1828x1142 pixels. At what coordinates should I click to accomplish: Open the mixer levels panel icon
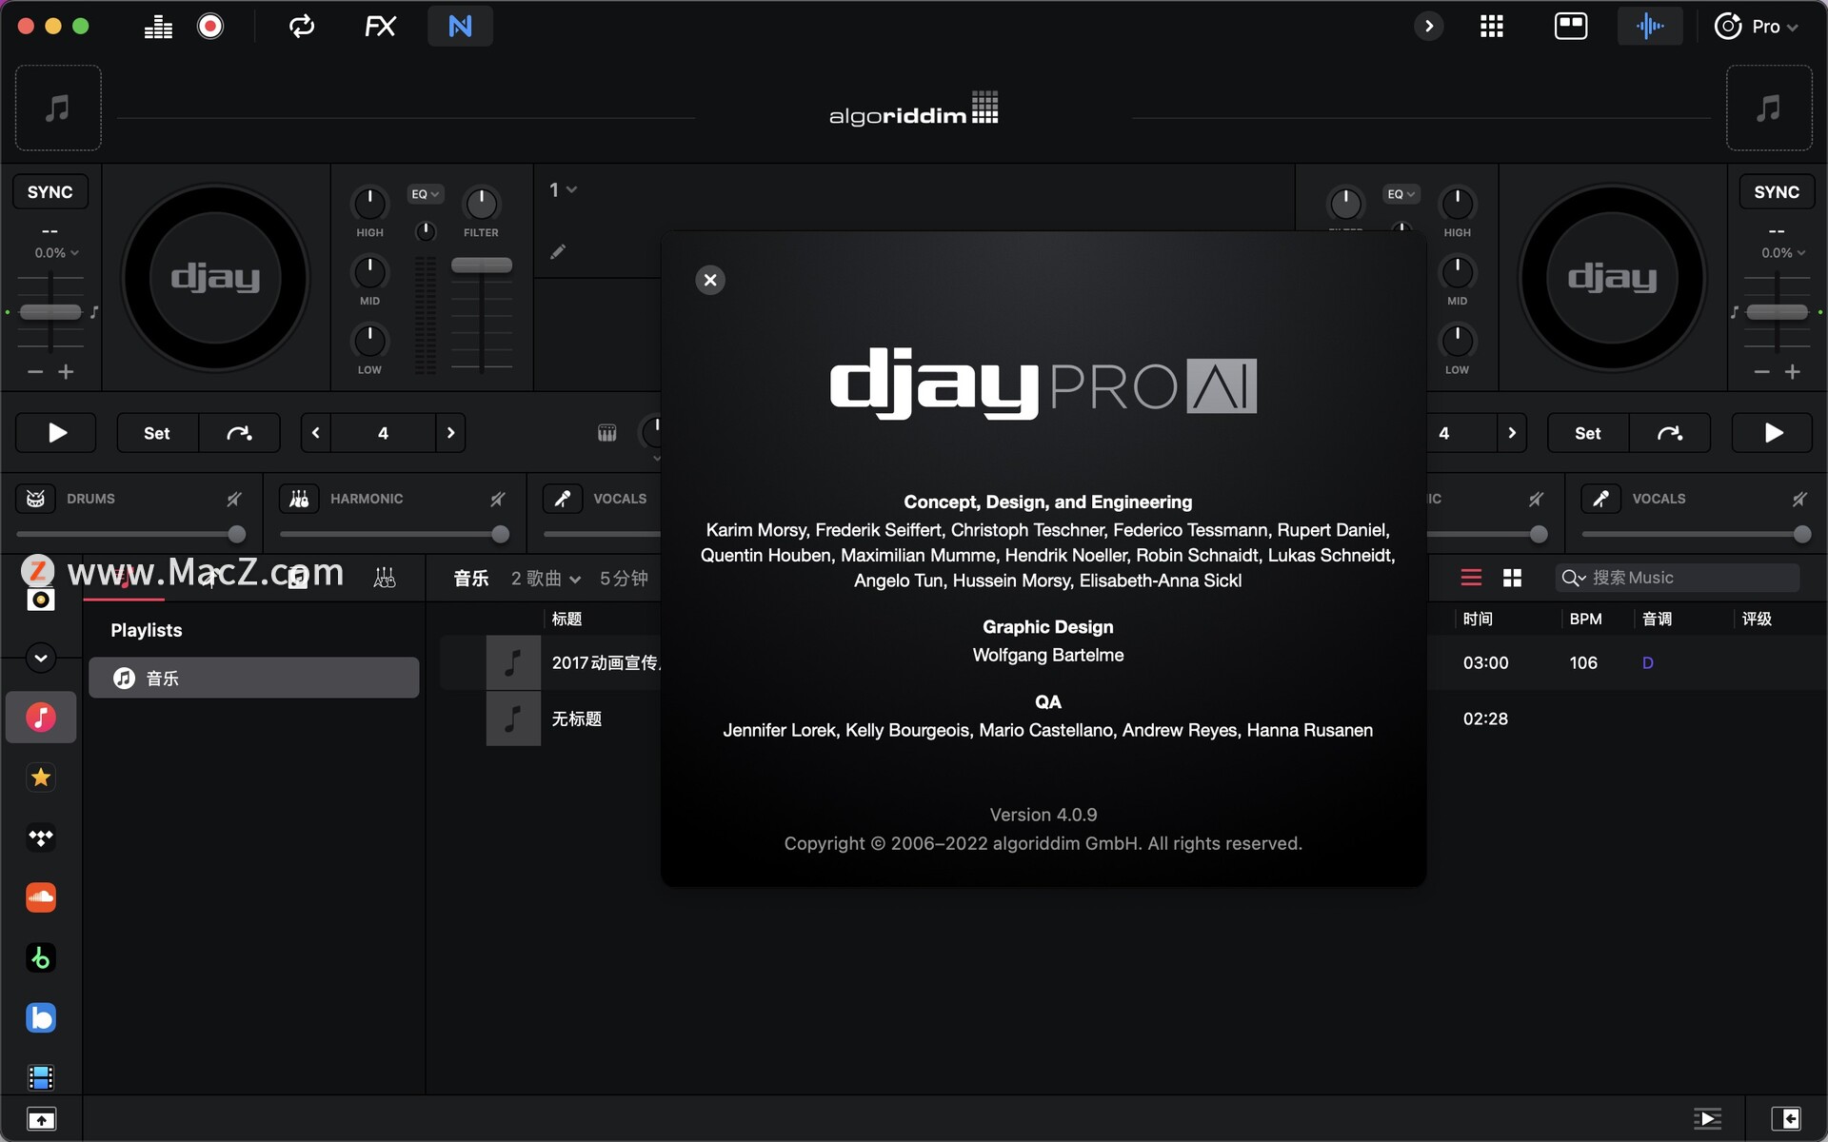click(x=158, y=27)
